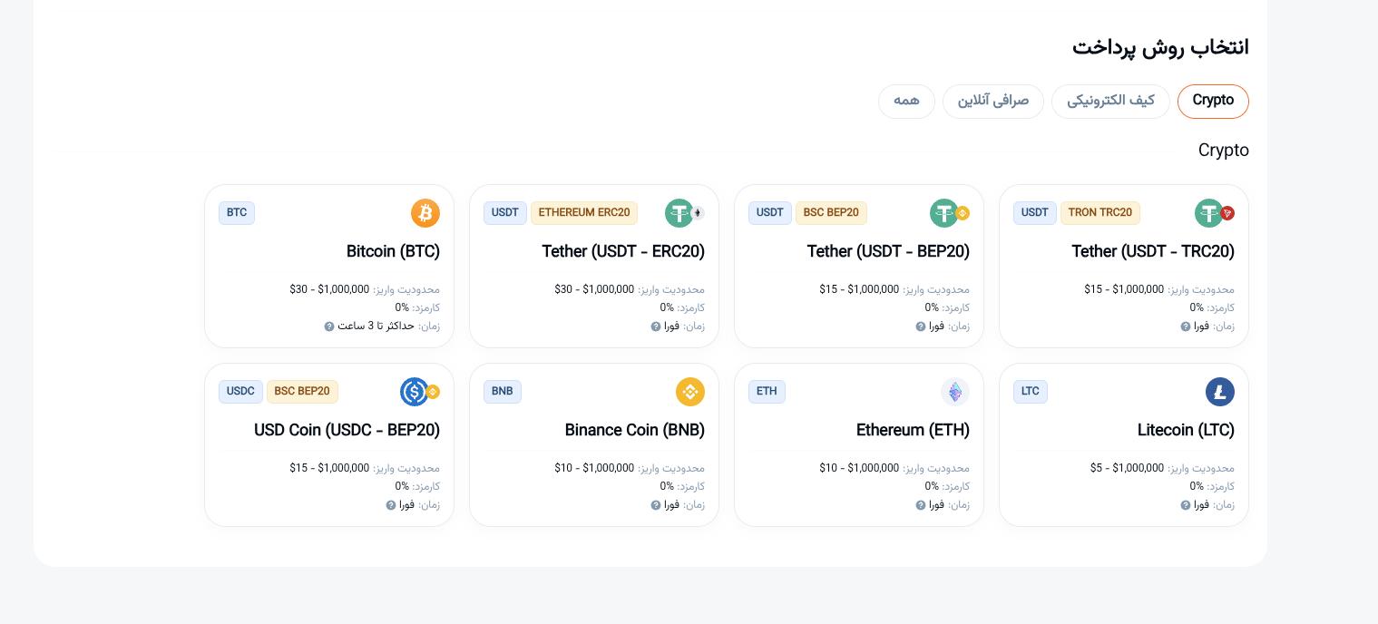Click help icon in Litecoin card time row
The image size is (1378, 624).
click(1186, 505)
